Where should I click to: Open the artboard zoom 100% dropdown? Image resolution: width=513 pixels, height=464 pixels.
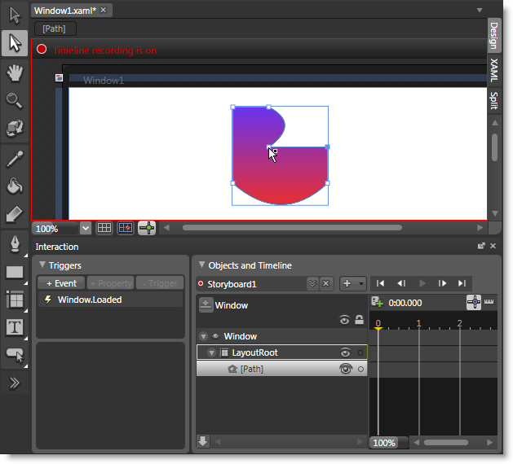pos(86,229)
